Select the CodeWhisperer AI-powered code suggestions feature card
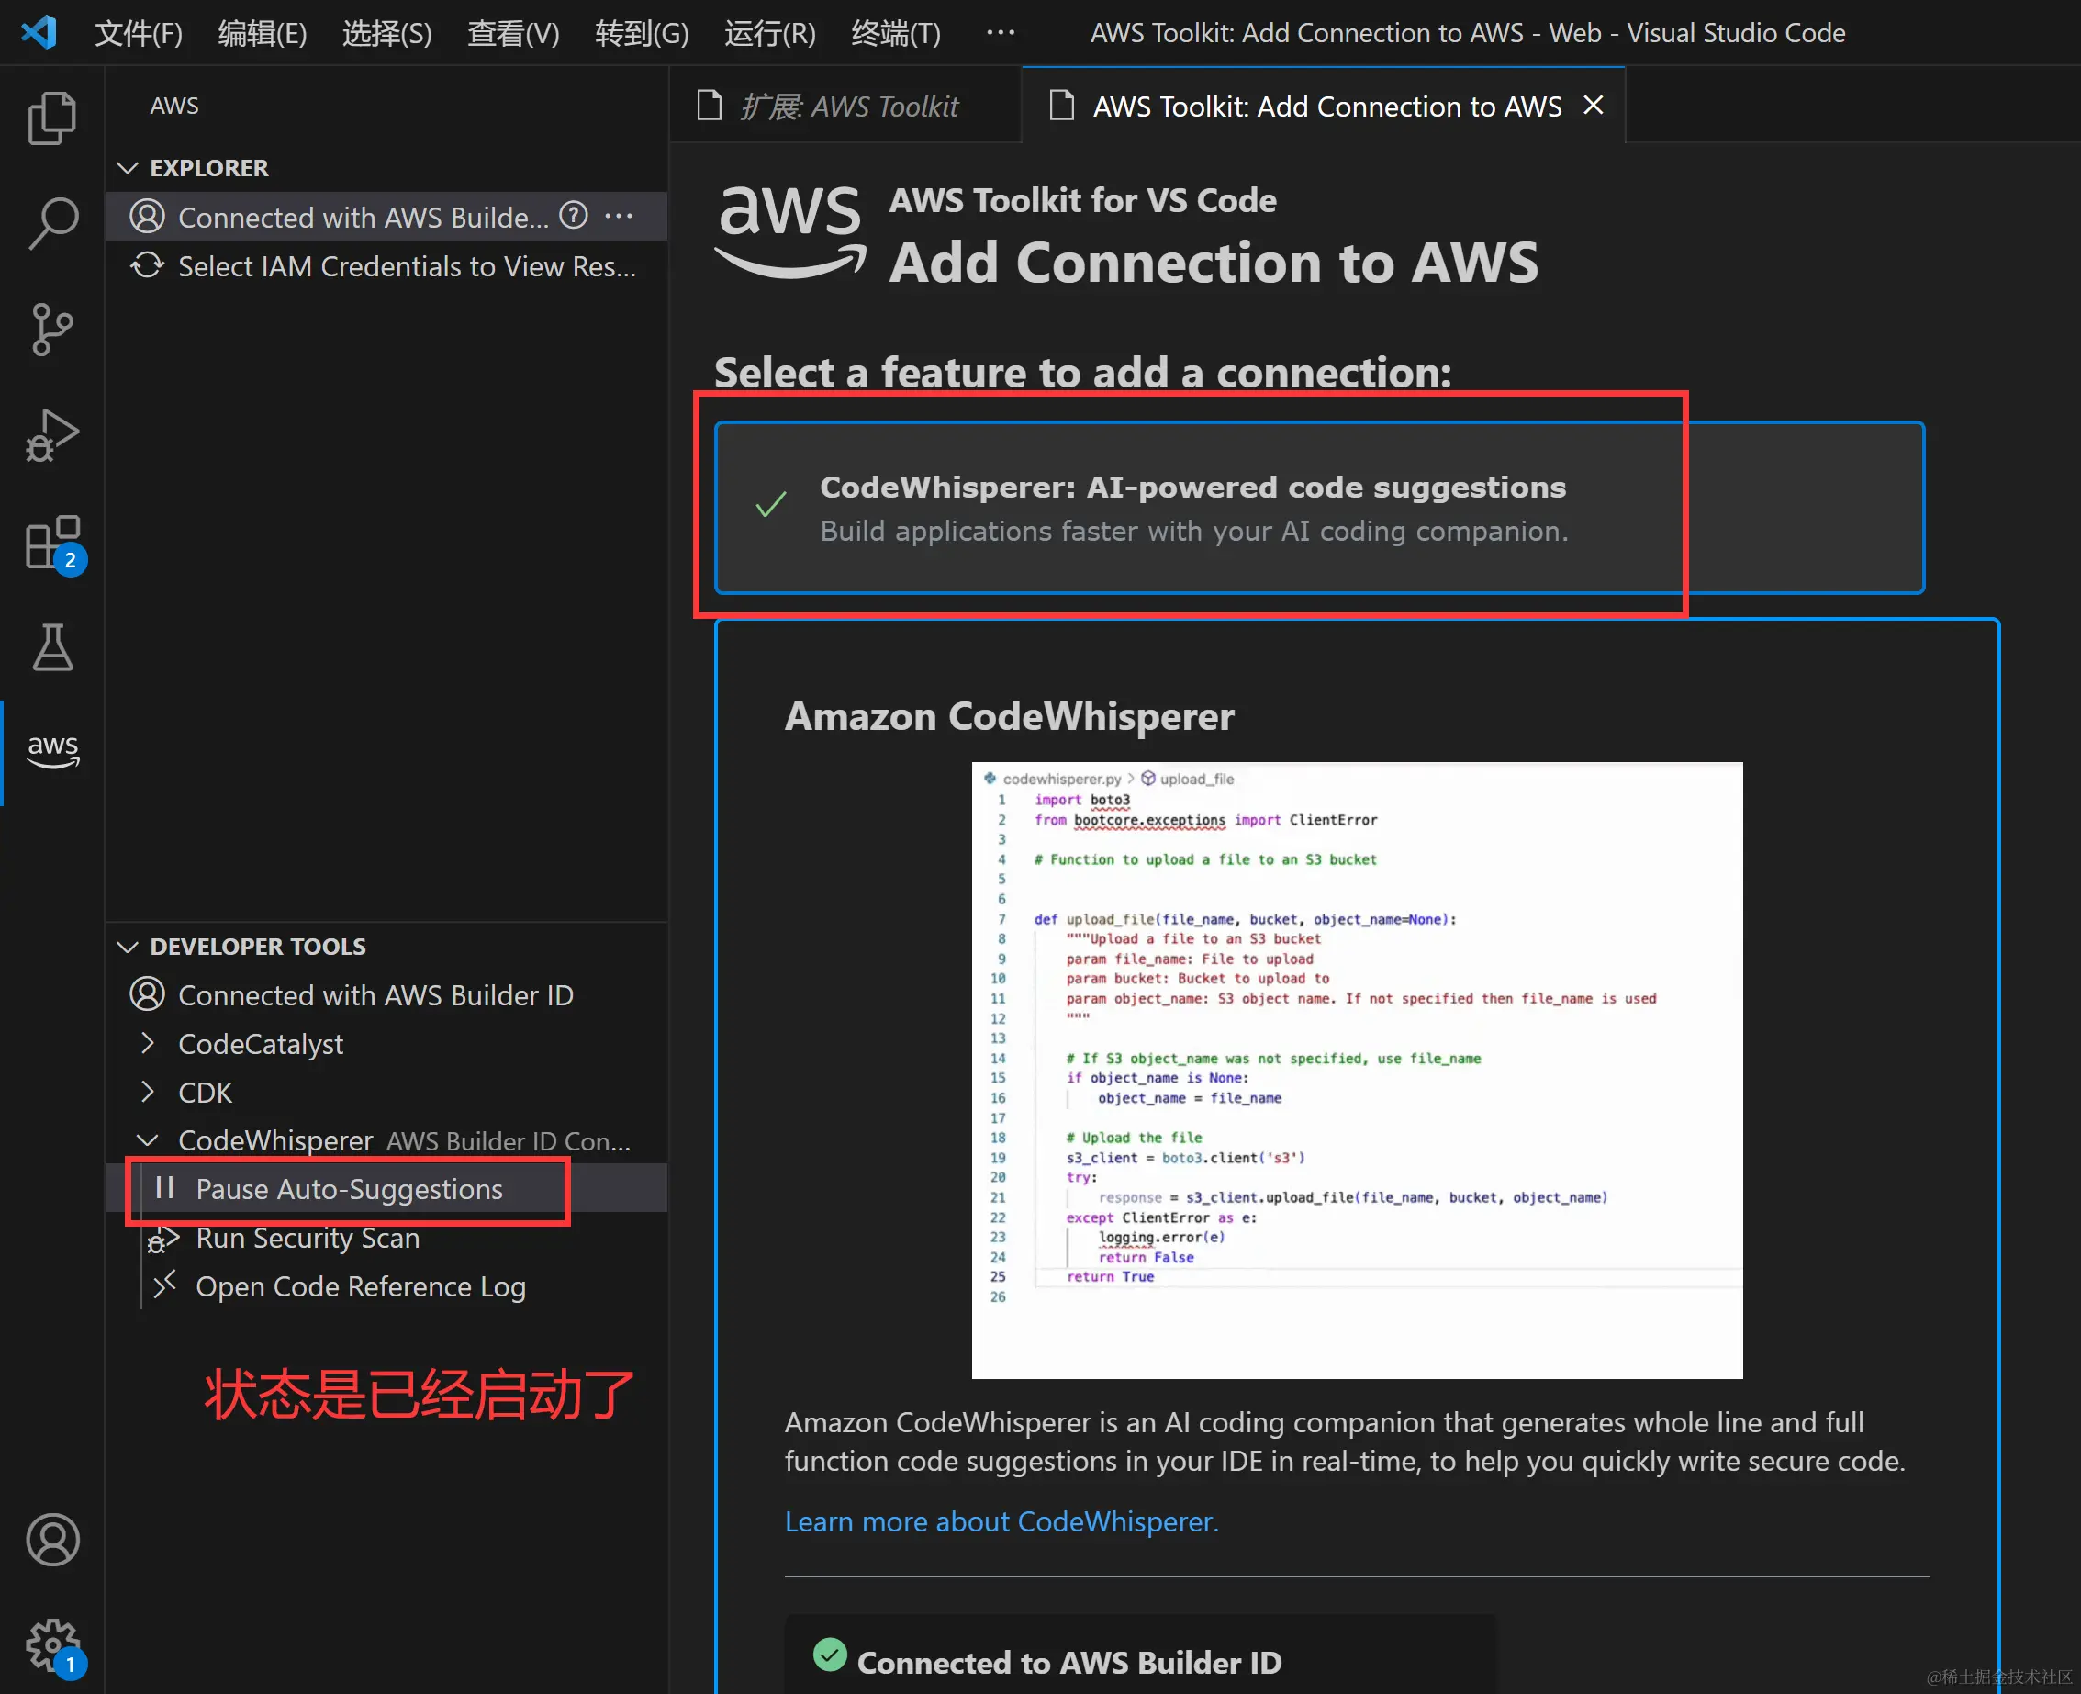 [1192, 508]
